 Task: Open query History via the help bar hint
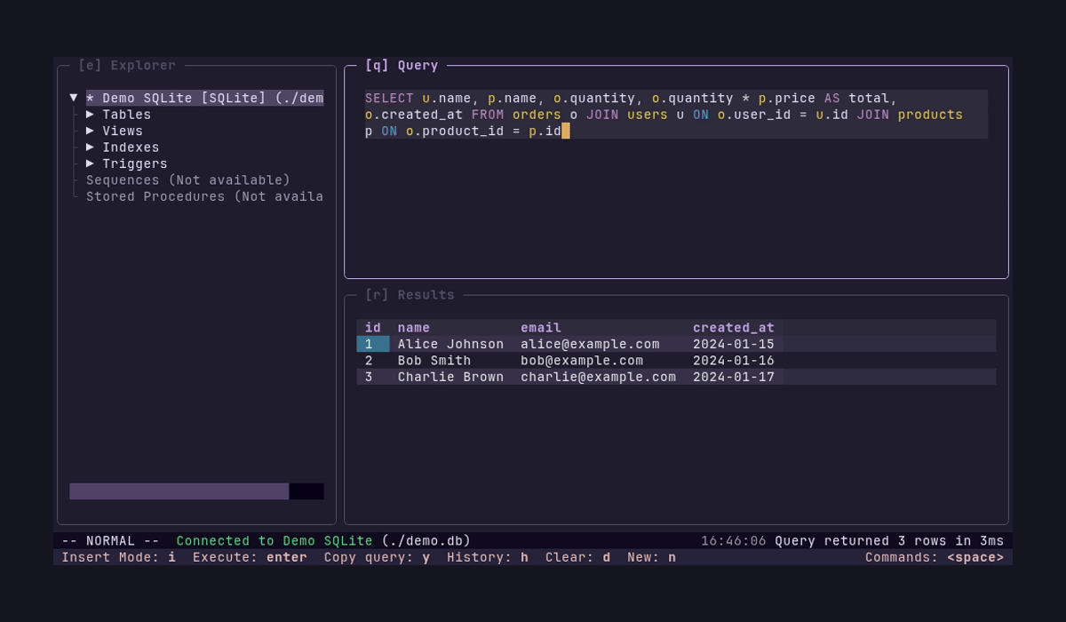pos(490,556)
